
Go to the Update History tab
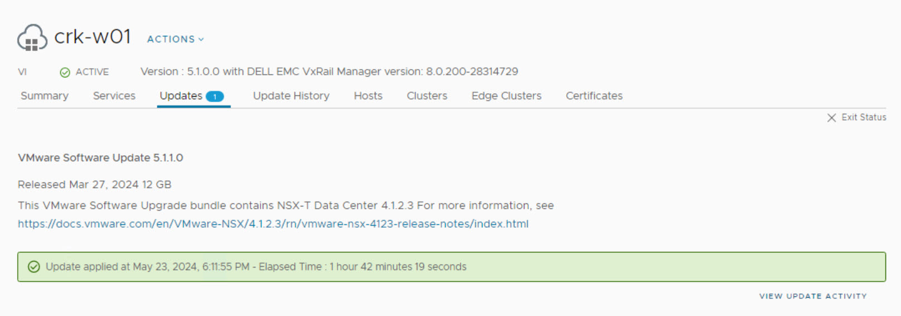point(291,96)
